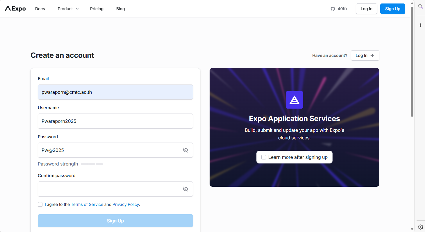Viewport: 425px width, 232px height.
Task: Go to the Pricing page
Action: click(x=97, y=9)
